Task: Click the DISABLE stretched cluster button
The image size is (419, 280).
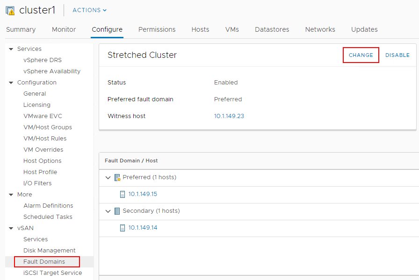Action: (397, 55)
